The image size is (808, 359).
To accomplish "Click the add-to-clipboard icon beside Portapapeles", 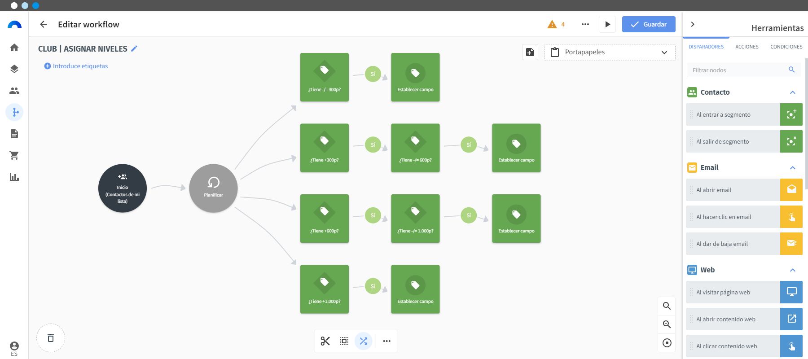I will [x=530, y=52].
